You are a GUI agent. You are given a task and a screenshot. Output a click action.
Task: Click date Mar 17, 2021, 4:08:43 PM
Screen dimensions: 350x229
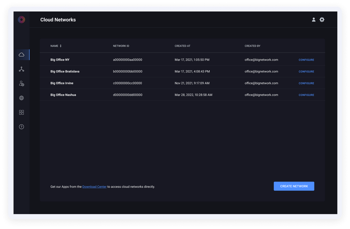[x=192, y=71]
